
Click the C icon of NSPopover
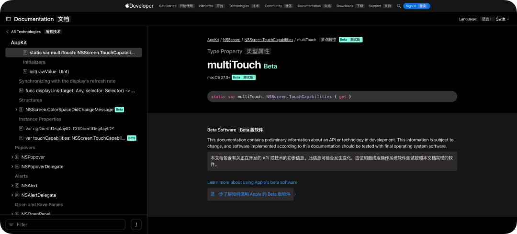coord(17,157)
